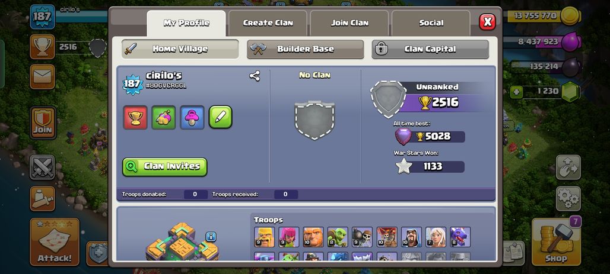Close the profile window with red X
This screenshot has width=610, height=274.
pos(487,22)
